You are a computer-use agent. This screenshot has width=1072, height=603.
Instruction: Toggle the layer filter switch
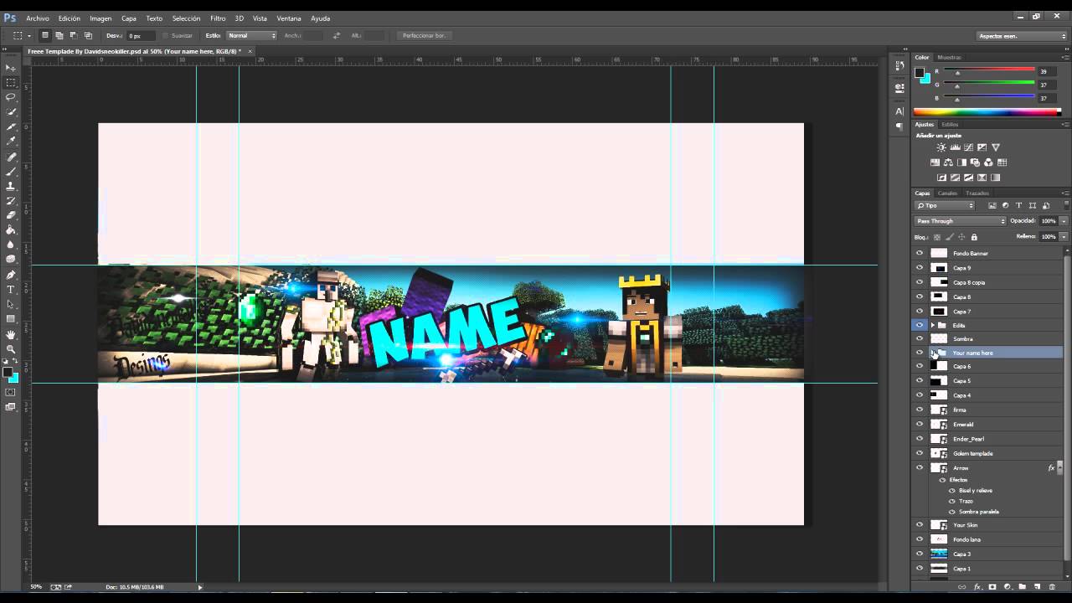1066,204
